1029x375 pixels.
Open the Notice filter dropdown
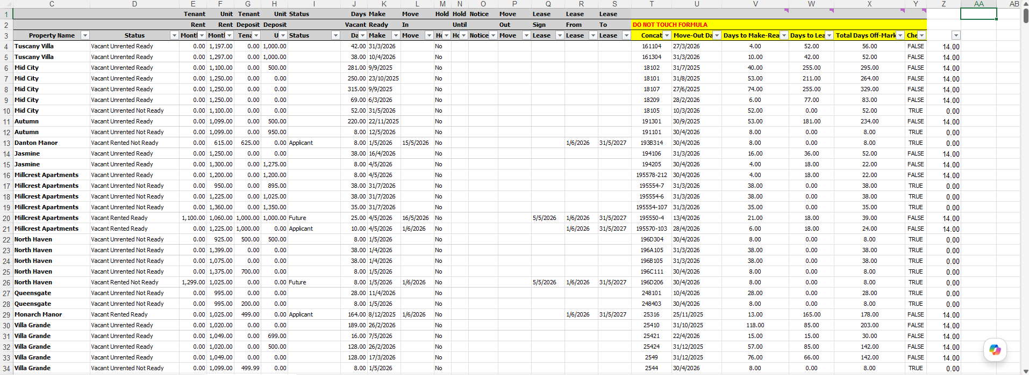(493, 35)
